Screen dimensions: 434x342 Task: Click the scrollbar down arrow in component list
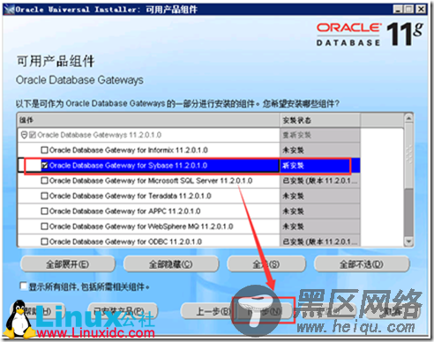click(x=408, y=242)
